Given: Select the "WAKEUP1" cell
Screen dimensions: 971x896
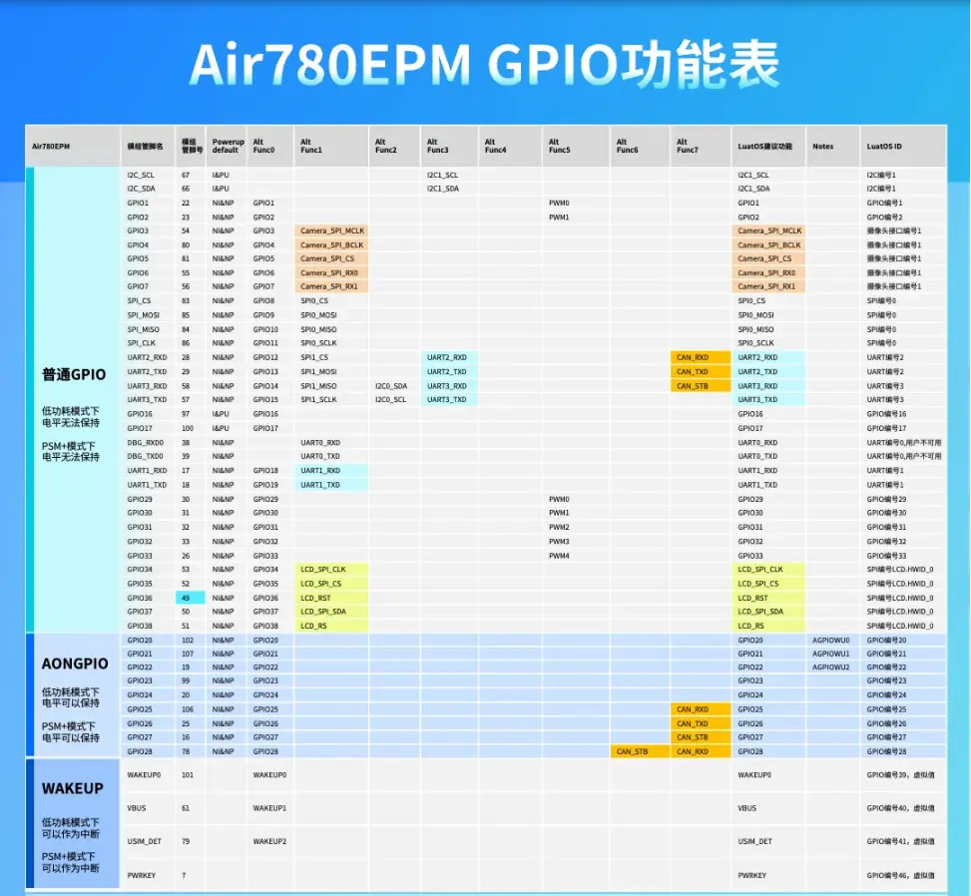Looking at the screenshot, I should pyautogui.click(x=269, y=808).
